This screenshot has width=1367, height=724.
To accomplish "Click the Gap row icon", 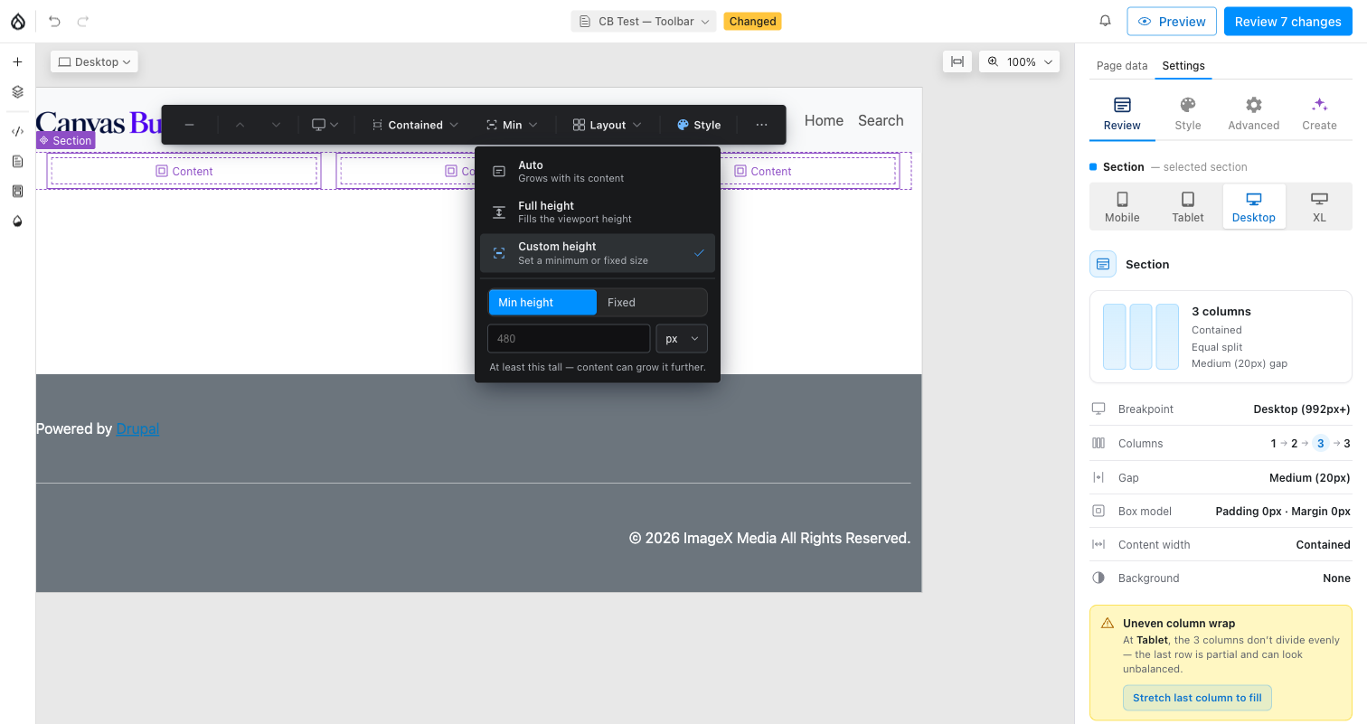I will click(x=1098, y=477).
